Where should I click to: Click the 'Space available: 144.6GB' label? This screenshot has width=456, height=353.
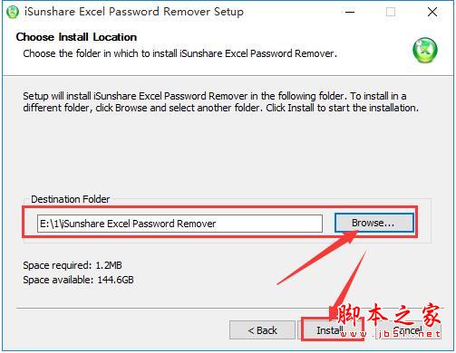tap(78, 280)
